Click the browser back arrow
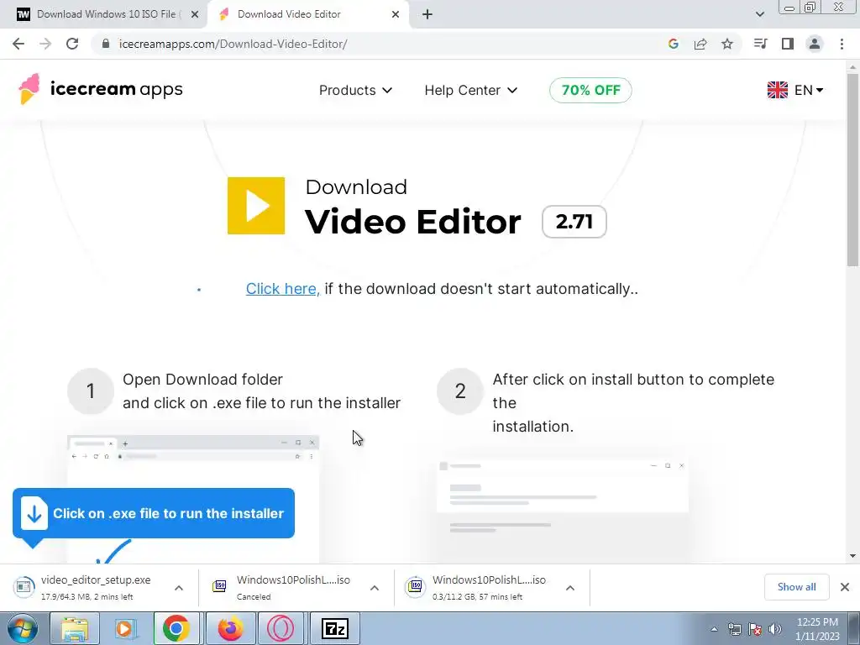Viewport: 860px width, 645px height. [18, 44]
